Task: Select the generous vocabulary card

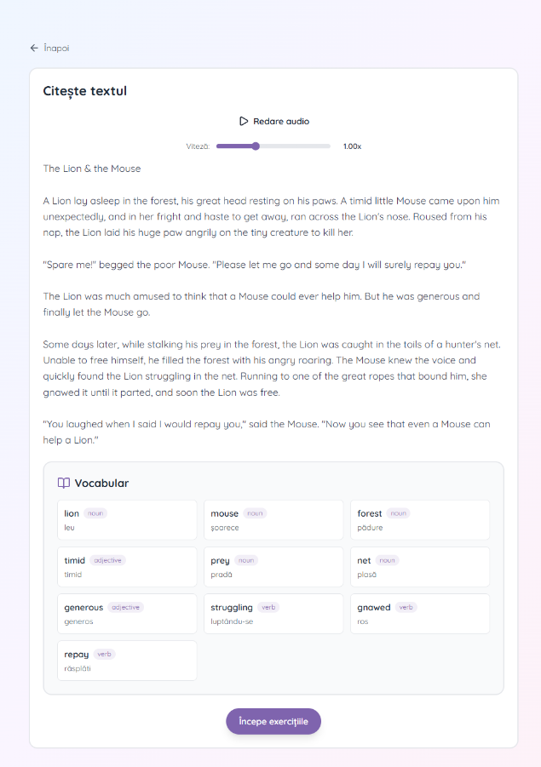Action: click(127, 614)
